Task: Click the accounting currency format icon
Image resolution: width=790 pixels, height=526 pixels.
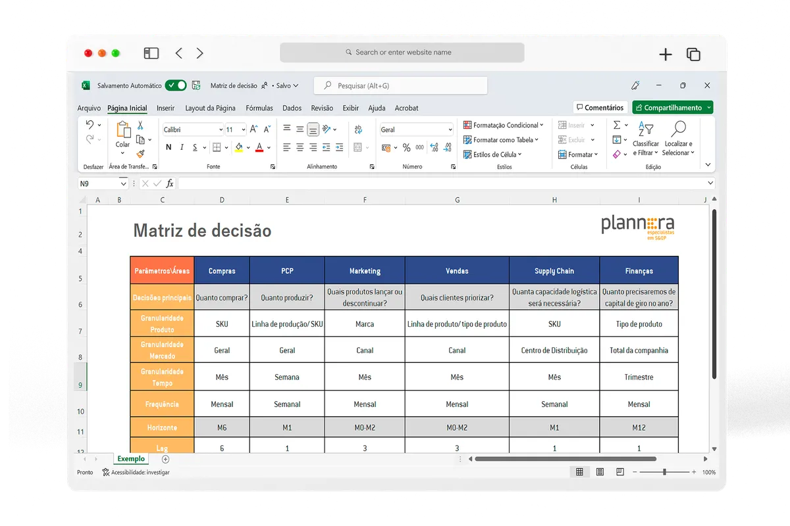Action: click(x=386, y=147)
